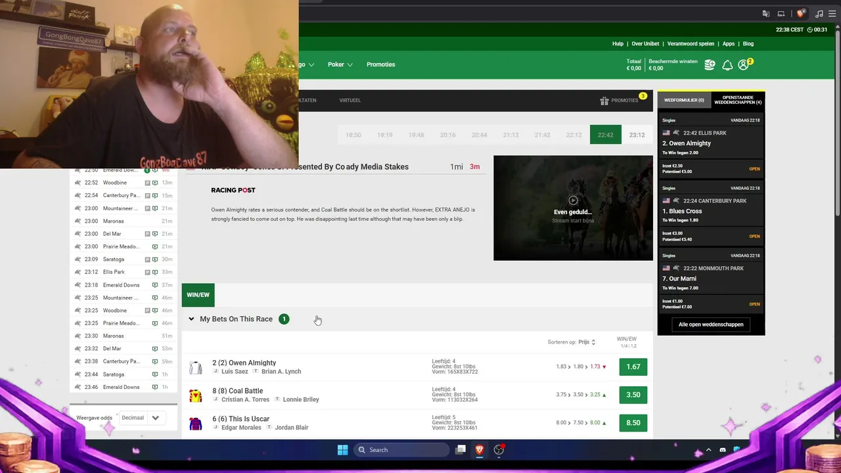Click the browser cast screen icon
This screenshot has width=841, height=473.
click(x=781, y=14)
